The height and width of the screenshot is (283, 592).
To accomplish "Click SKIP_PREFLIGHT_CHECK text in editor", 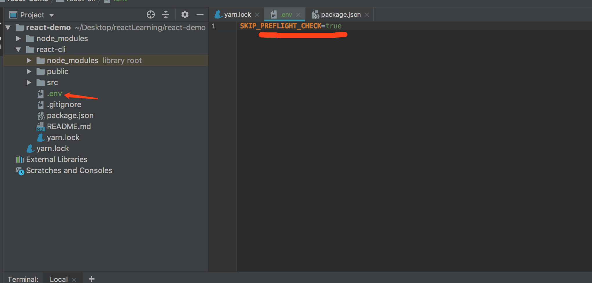I will 281,26.
